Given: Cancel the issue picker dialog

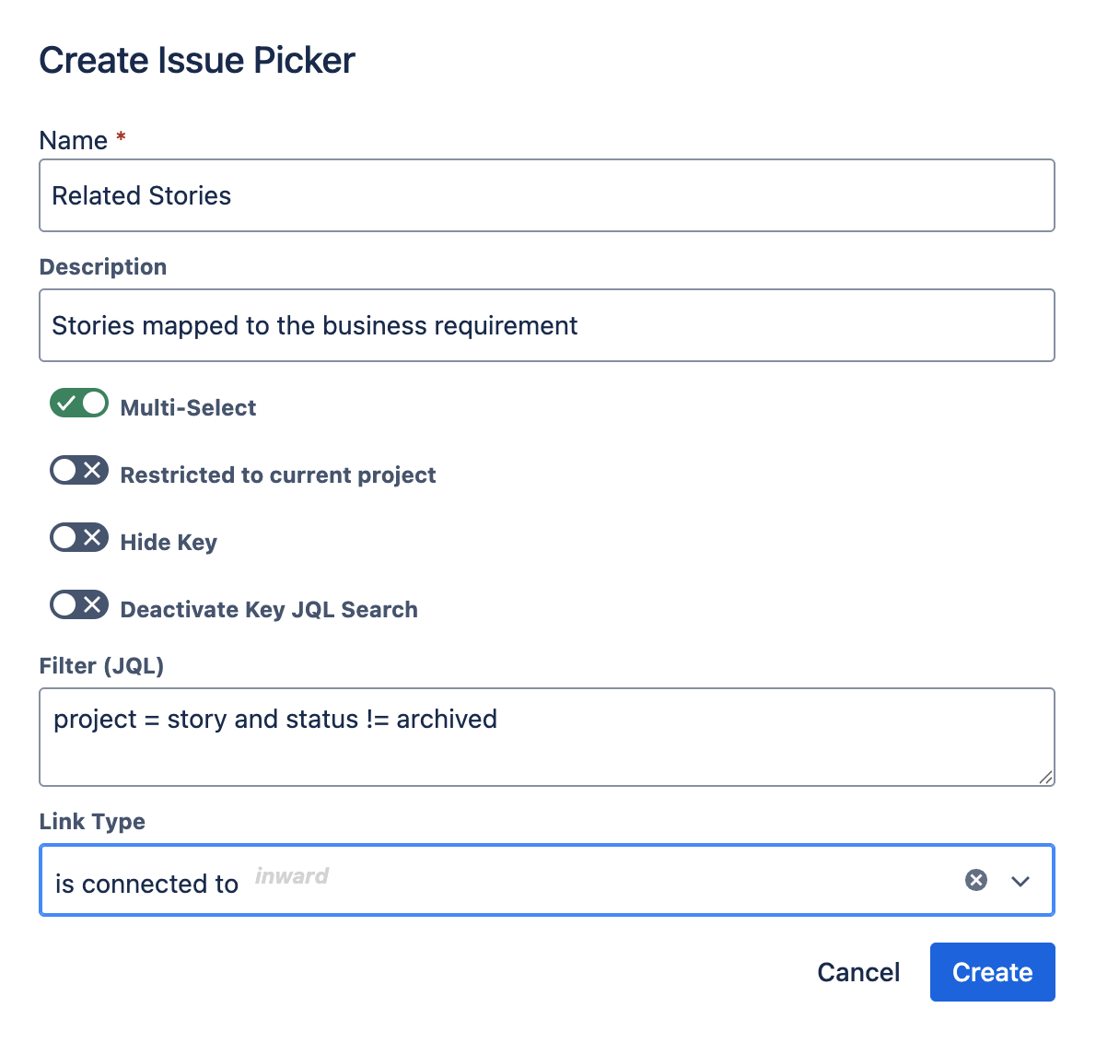Looking at the screenshot, I should [x=858, y=972].
